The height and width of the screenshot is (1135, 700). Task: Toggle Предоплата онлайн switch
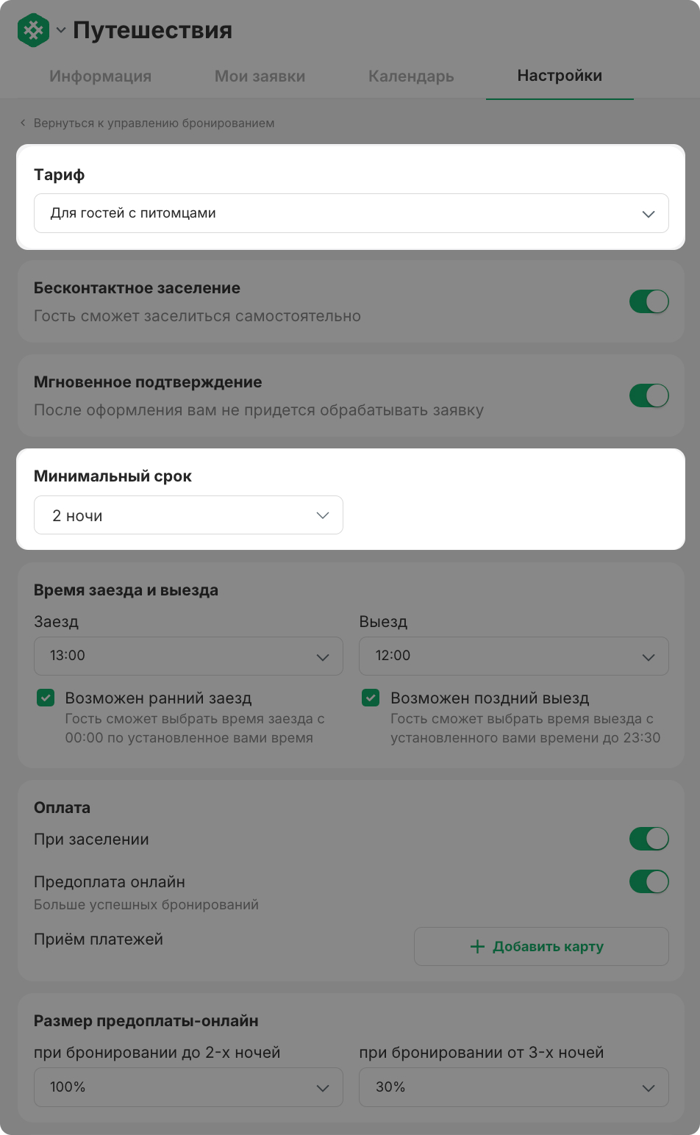pyautogui.click(x=649, y=881)
